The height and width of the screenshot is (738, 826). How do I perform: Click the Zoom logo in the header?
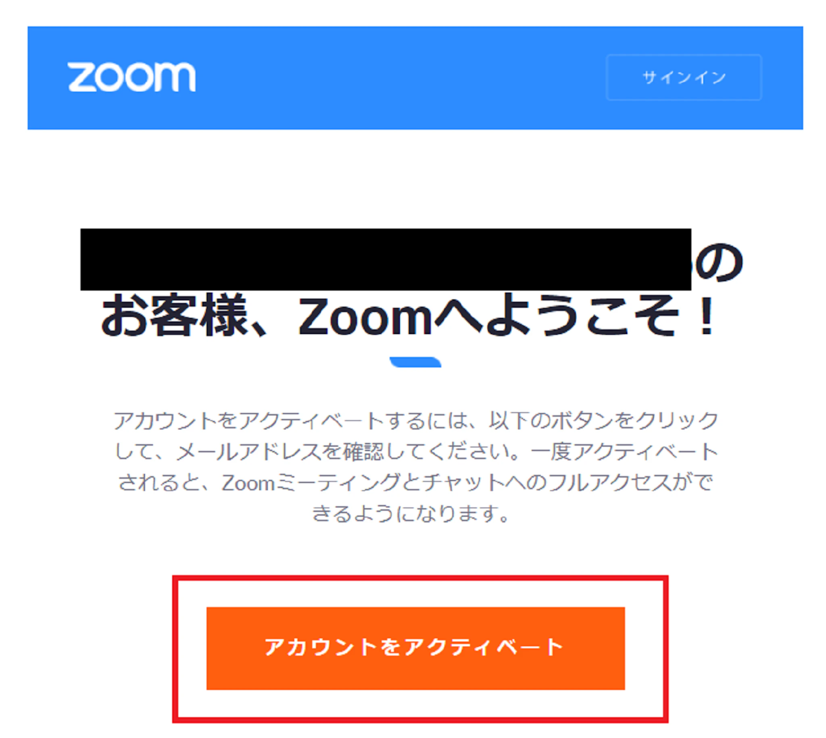[131, 77]
